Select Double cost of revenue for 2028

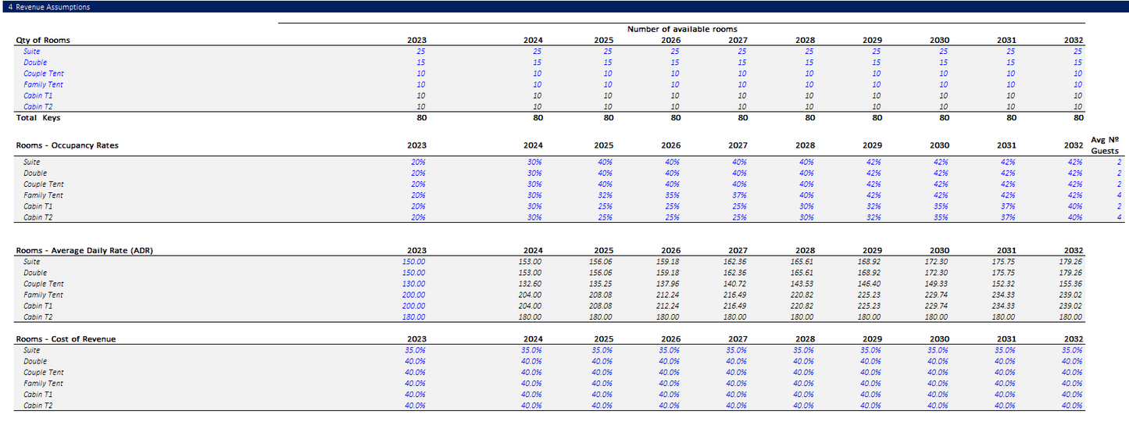[x=804, y=362]
